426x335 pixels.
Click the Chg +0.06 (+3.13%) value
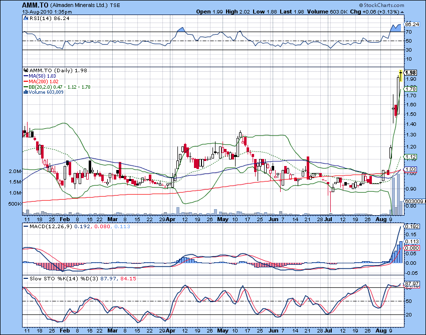click(x=375, y=12)
